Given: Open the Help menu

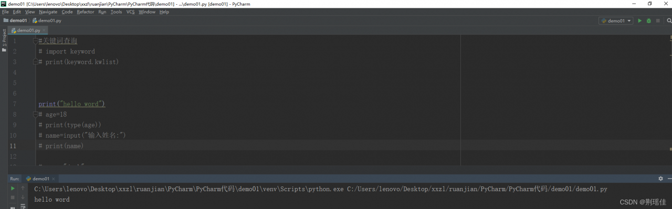Looking at the screenshot, I should point(164,12).
